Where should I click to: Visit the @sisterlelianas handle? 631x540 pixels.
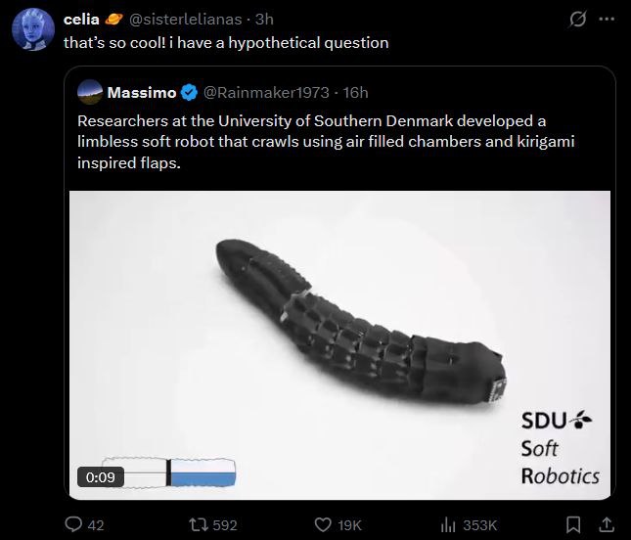coord(185,19)
